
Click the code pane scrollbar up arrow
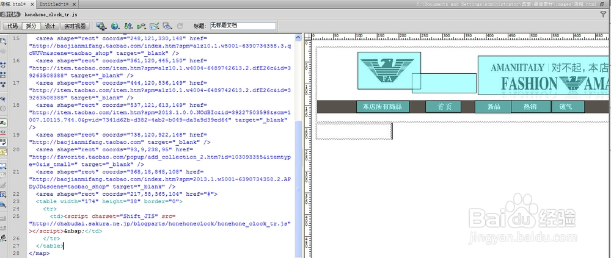pos(299,38)
